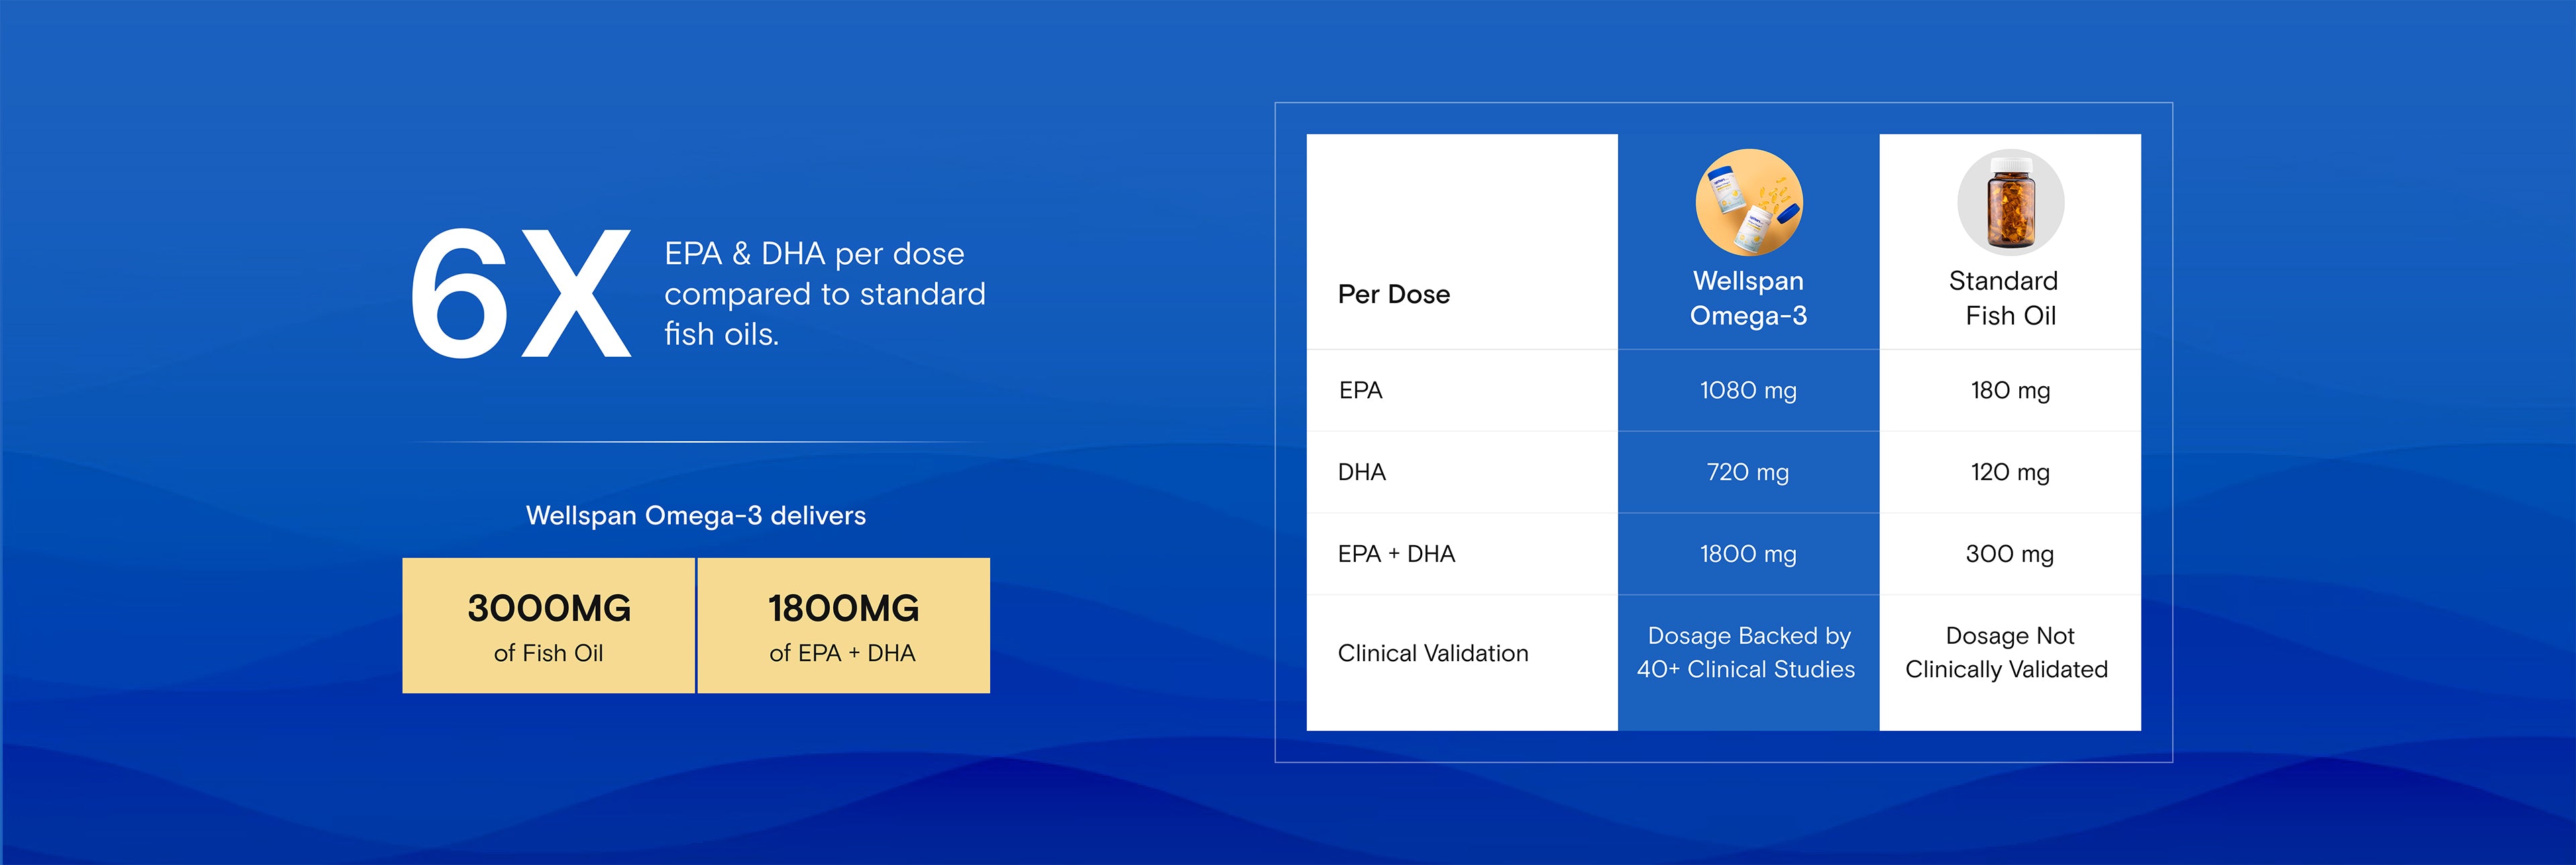Click the 'Wellspan Omega-3 delivers' heading
Viewport: 2576px width, 865px height.
[696, 516]
